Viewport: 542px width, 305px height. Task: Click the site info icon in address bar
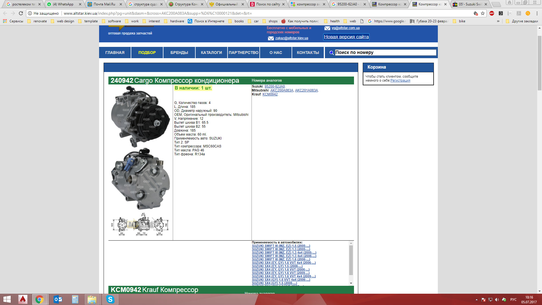point(30,13)
